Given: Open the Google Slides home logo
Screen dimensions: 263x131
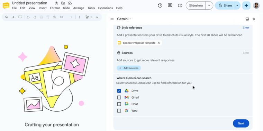Looking at the screenshot, I should 6,6.
